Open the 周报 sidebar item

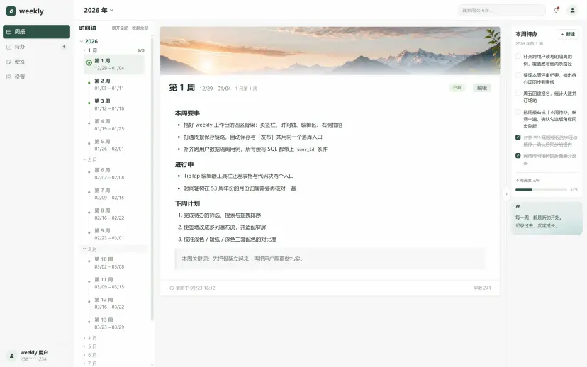tap(36, 32)
